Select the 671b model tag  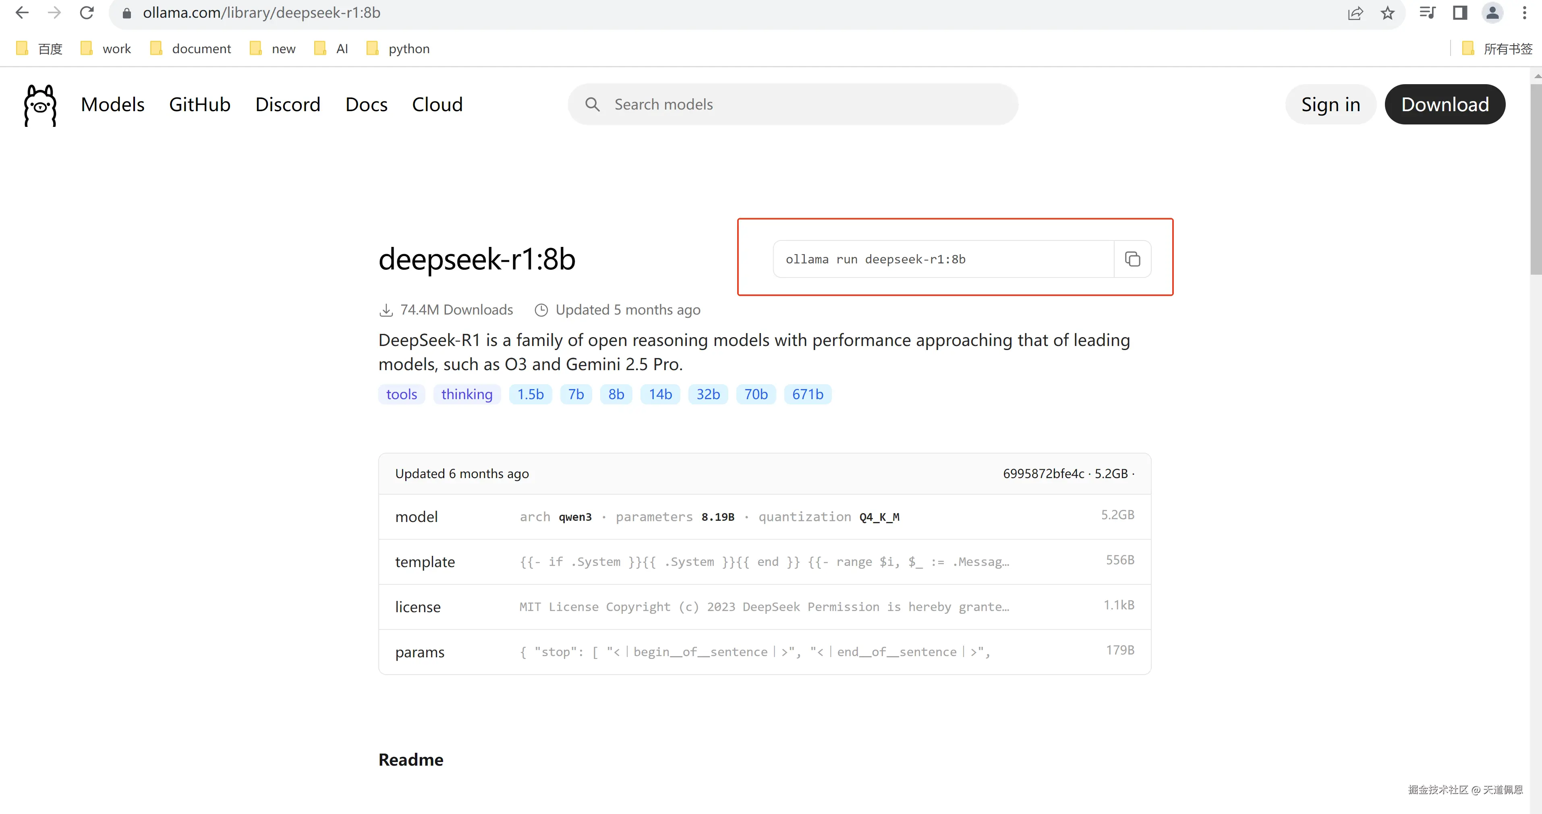coord(808,394)
